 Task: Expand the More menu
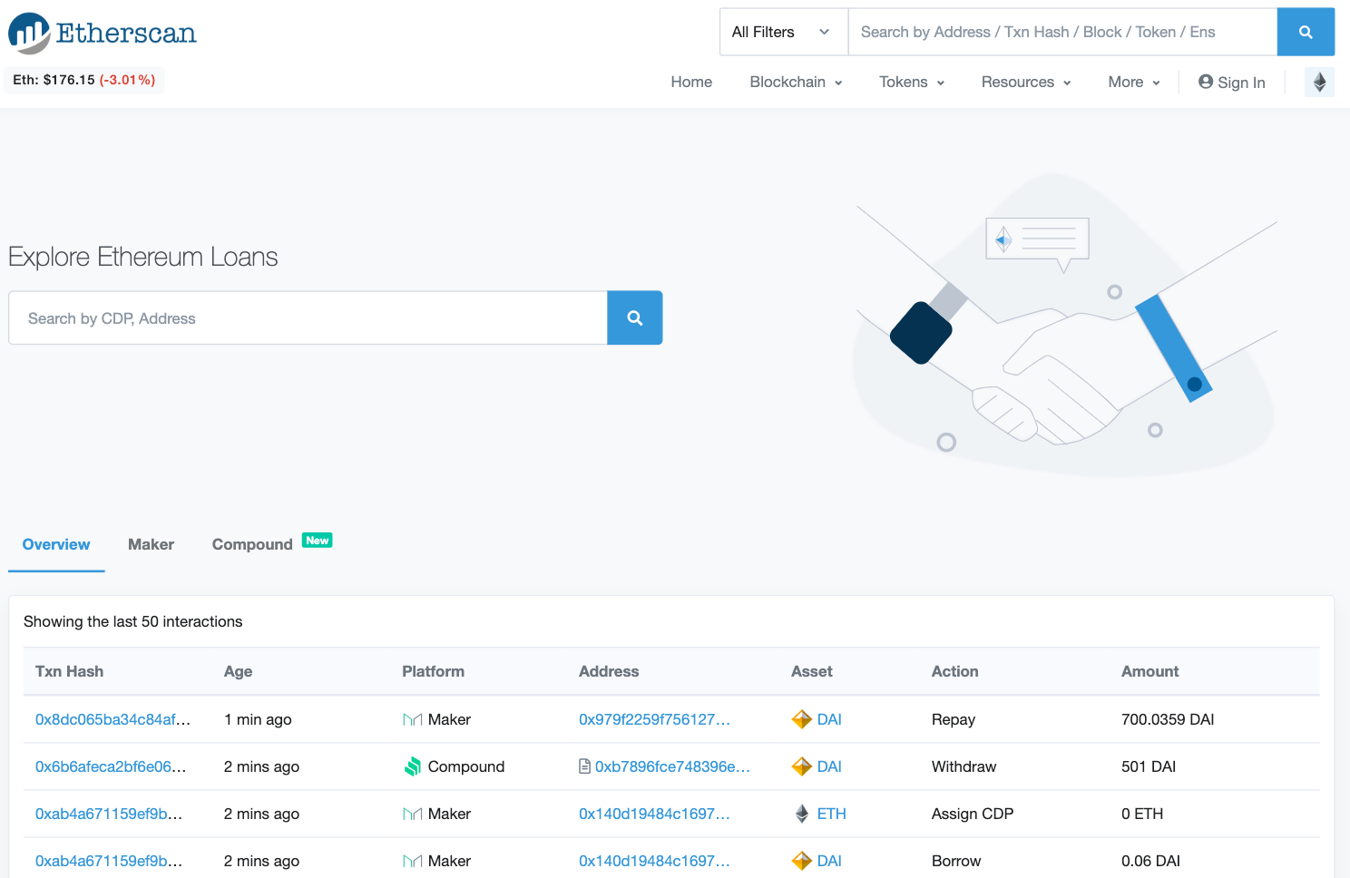click(1134, 82)
